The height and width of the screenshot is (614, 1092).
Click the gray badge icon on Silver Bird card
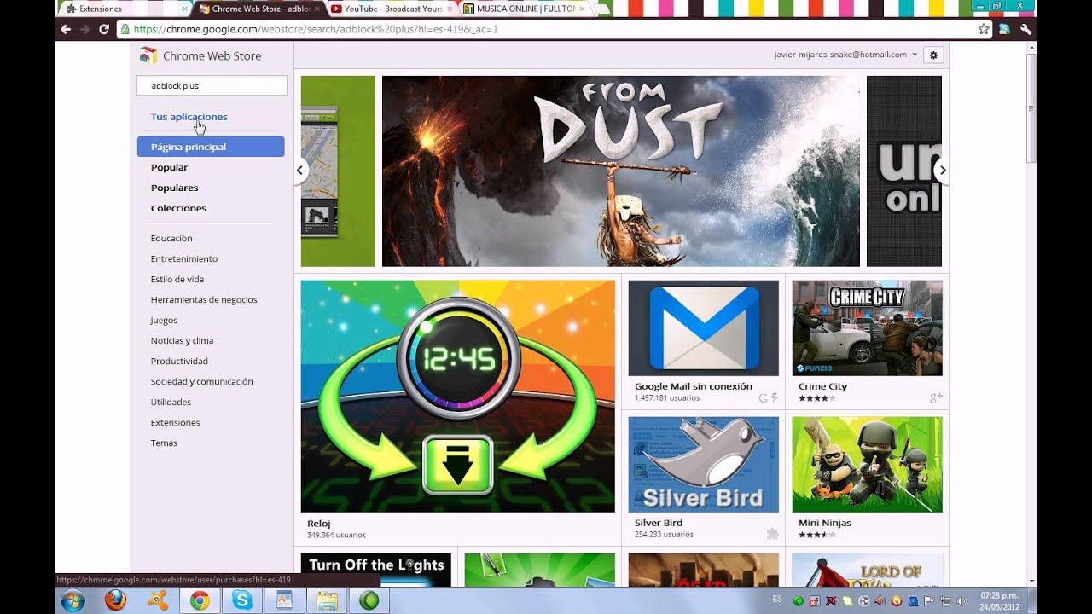point(772,534)
